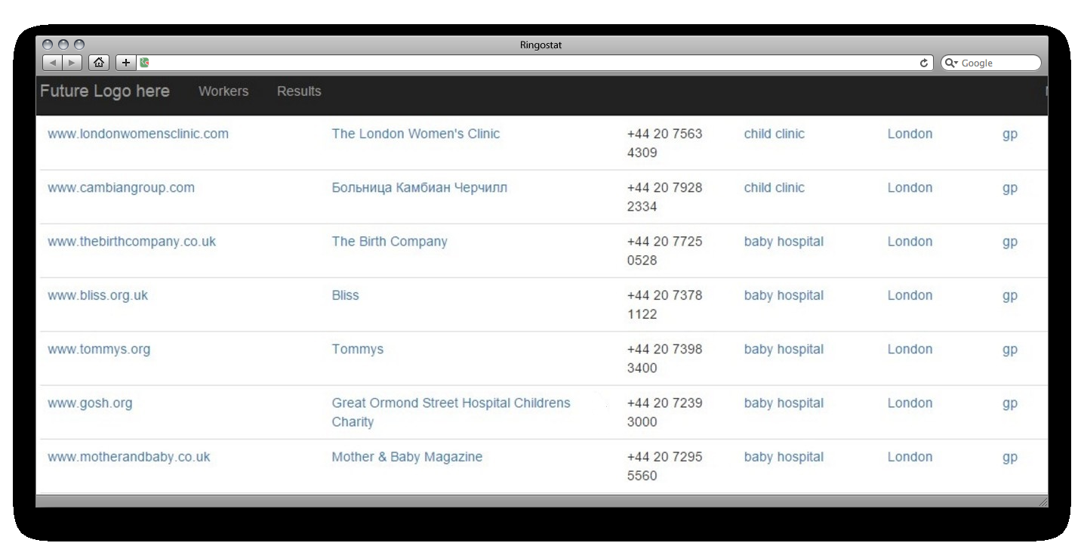Screen dimensions: 1084x543
Task: Select the Bliss company name
Action: click(x=346, y=295)
